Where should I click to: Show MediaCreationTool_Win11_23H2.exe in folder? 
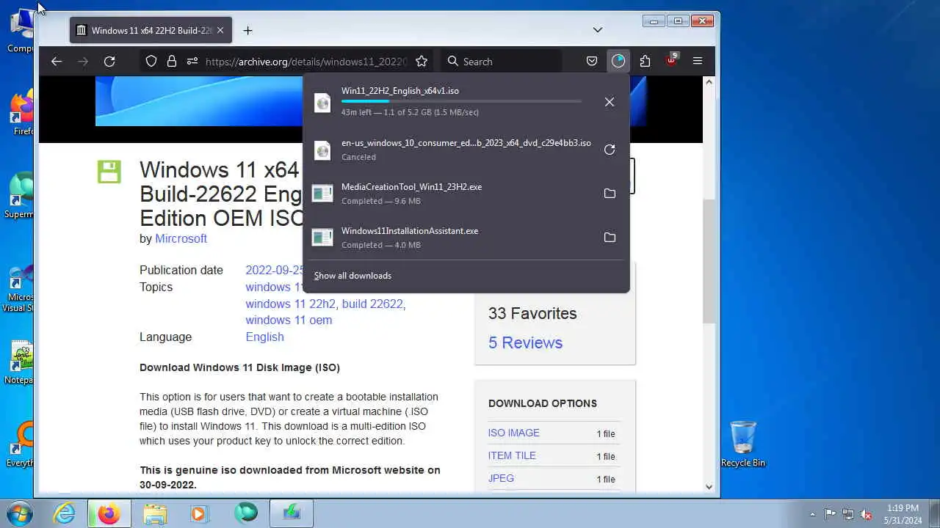[610, 194]
